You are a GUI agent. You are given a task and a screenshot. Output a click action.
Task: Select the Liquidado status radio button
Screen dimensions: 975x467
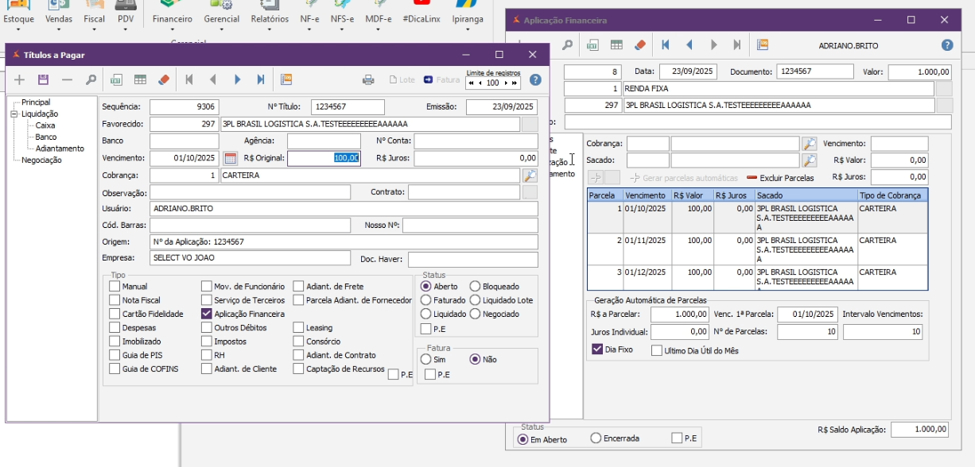pyautogui.click(x=426, y=314)
